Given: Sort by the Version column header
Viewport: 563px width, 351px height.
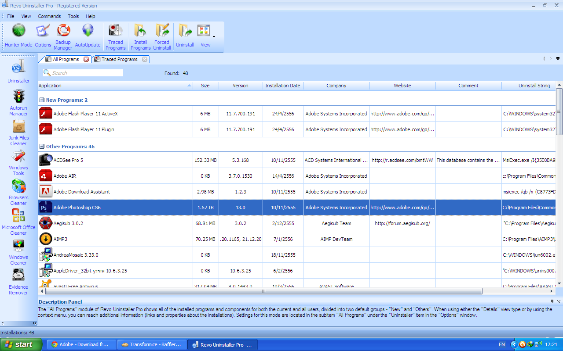Looking at the screenshot, I should (x=241, y=86).
